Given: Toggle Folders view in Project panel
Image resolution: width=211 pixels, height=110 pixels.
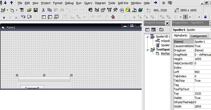Looking at the screenshot, I should click(161, 29).
